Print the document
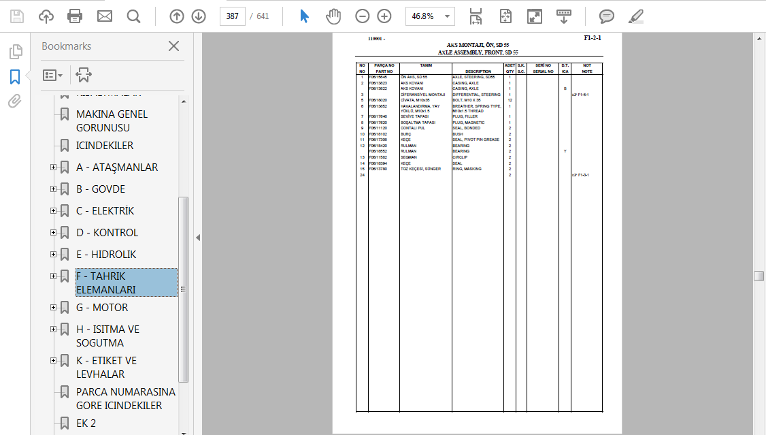 coord(75,16)
